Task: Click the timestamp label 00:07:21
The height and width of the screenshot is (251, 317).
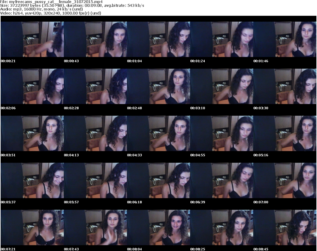Action: point(8,249)
